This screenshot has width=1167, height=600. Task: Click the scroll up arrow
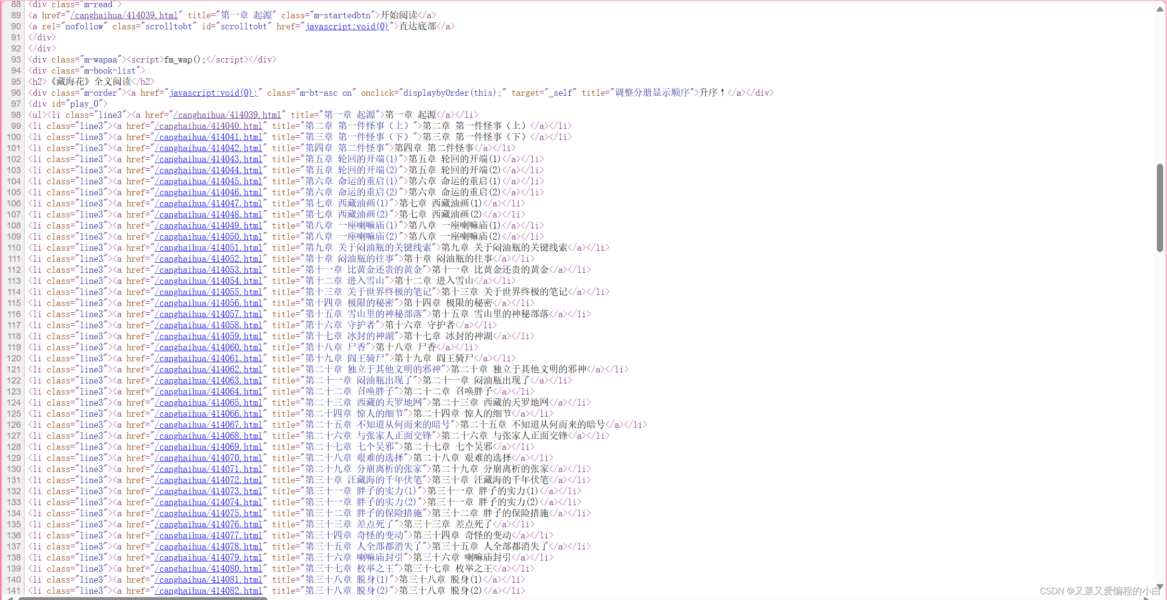pos(1160,9)
